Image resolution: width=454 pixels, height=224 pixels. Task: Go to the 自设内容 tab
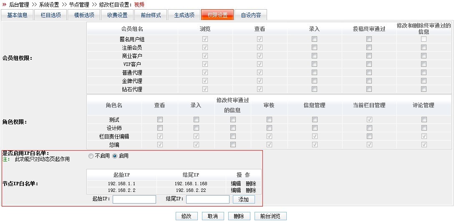tap(251, 15)
